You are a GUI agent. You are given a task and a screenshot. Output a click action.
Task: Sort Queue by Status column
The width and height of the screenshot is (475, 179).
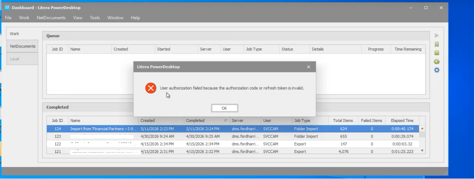(x=294, y=49)
